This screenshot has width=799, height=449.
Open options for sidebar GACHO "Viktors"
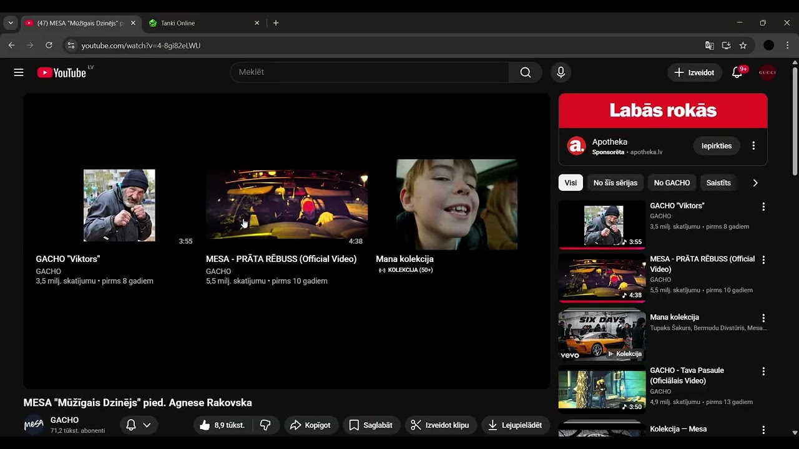pos(763,206)
